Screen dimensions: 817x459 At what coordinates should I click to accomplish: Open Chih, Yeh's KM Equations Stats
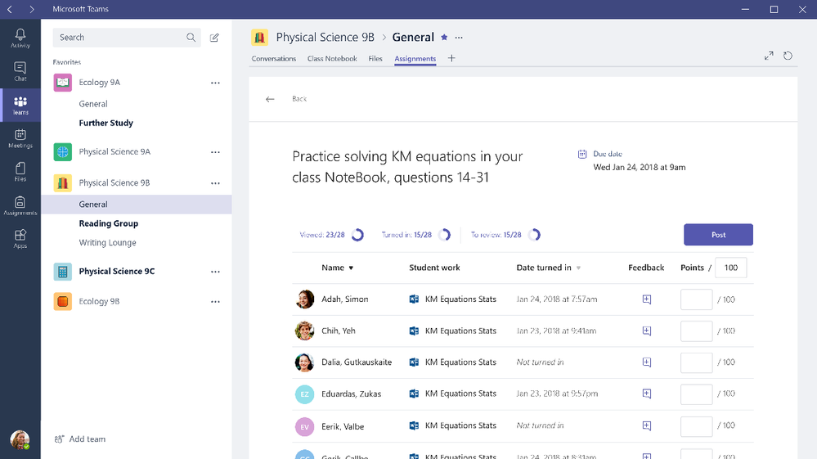[453, 331]
